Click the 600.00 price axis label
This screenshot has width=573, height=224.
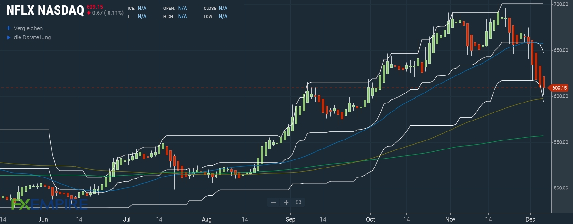(x=560, y=96)
